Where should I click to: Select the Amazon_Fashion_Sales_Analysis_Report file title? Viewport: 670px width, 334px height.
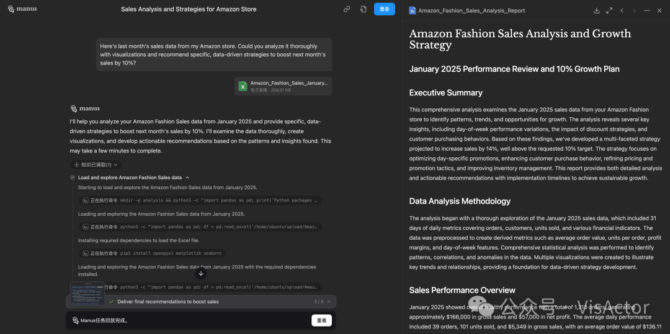coord(471,11)
